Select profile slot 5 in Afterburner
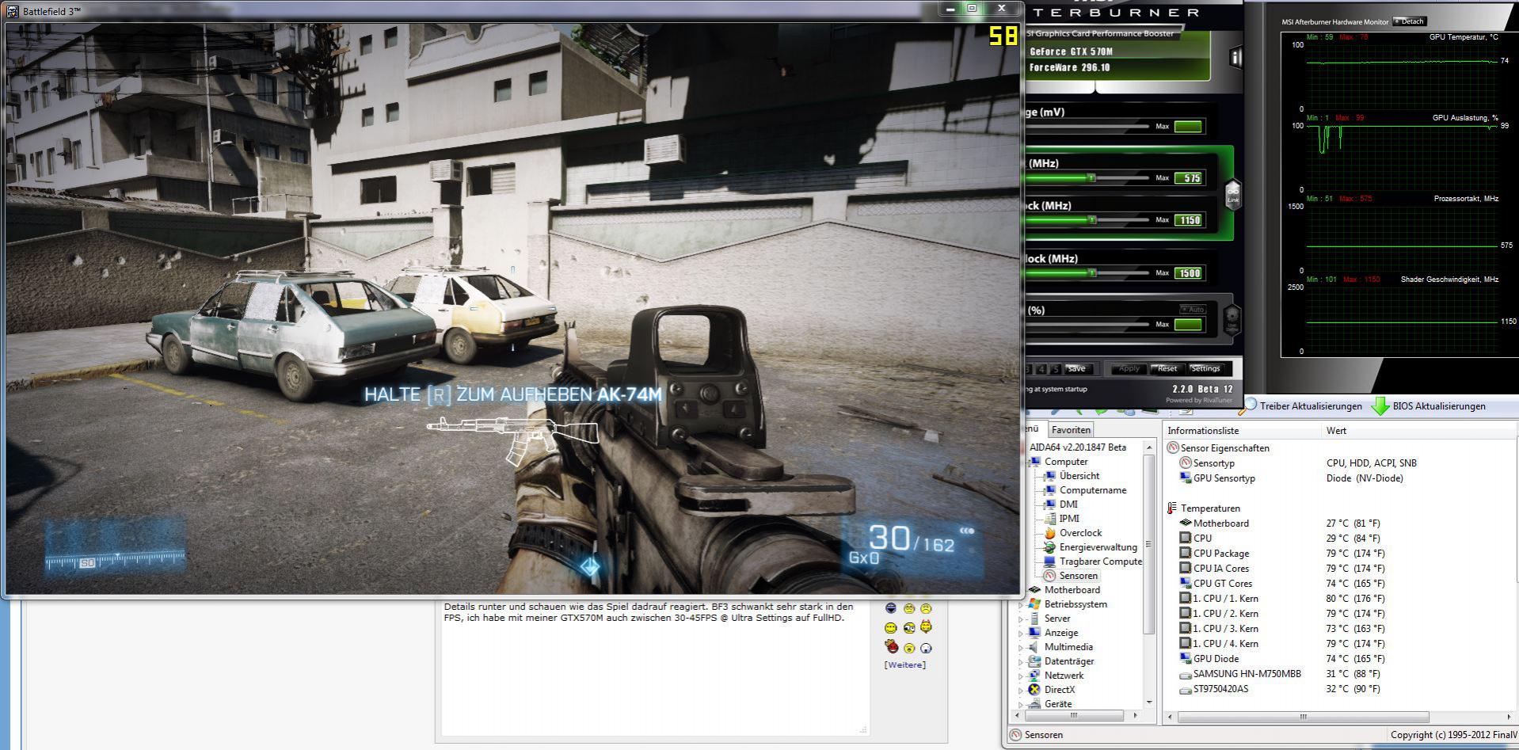The image size is (1519, 750). click(1055, 369)
